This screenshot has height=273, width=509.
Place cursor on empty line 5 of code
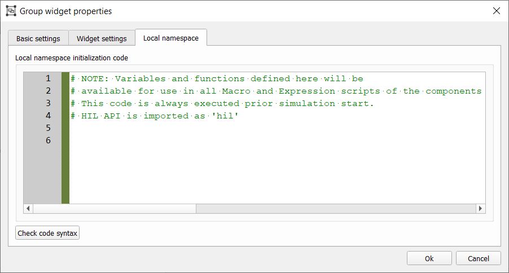169,128
